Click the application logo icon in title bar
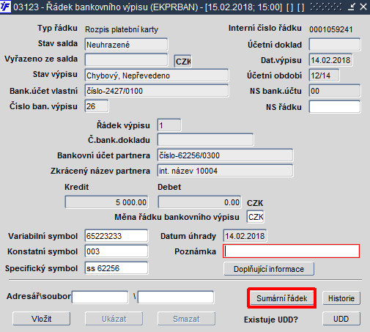The image size is (370, 332). tap(5, 7)
